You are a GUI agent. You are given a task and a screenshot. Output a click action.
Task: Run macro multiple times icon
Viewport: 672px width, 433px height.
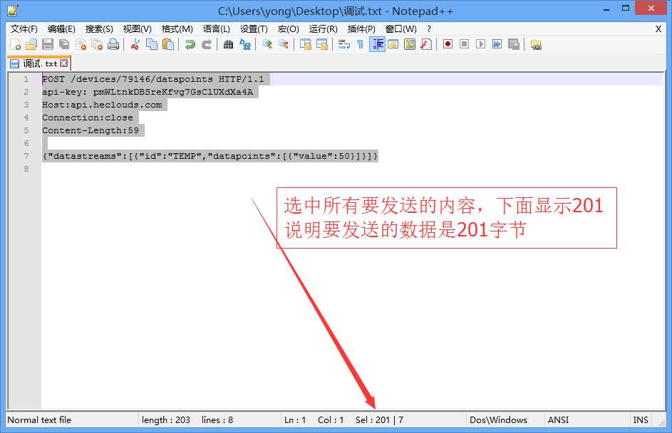click(x=497, y=44)
